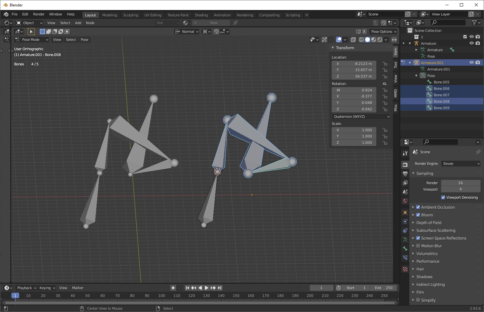Uncheck Viewport Denoising
The width and height of the screenshot is (484, 312).
pos(443,197)
